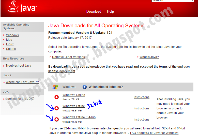Open the Which should I choose? link
199x137 pixels.
[x=106, y=87]
